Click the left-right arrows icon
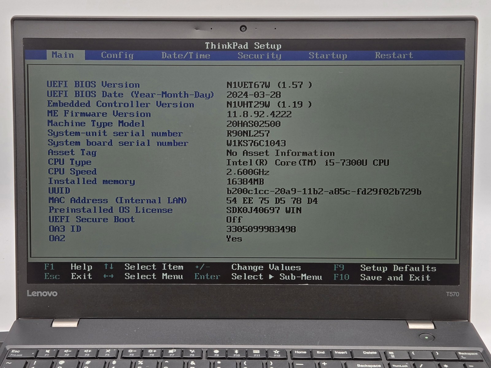 tap(109, 276)
